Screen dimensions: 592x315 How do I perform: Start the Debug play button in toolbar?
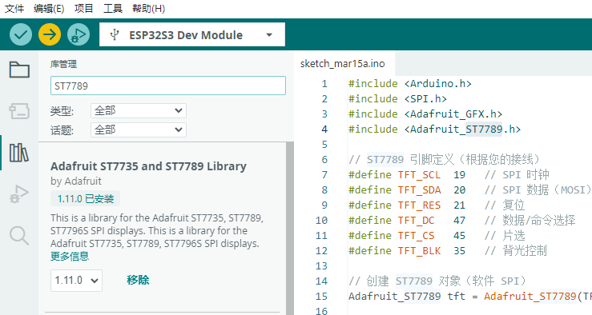click(79, 34)
